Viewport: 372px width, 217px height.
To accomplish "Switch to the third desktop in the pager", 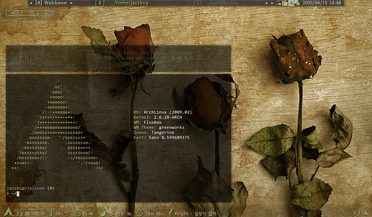I will 26,13.
